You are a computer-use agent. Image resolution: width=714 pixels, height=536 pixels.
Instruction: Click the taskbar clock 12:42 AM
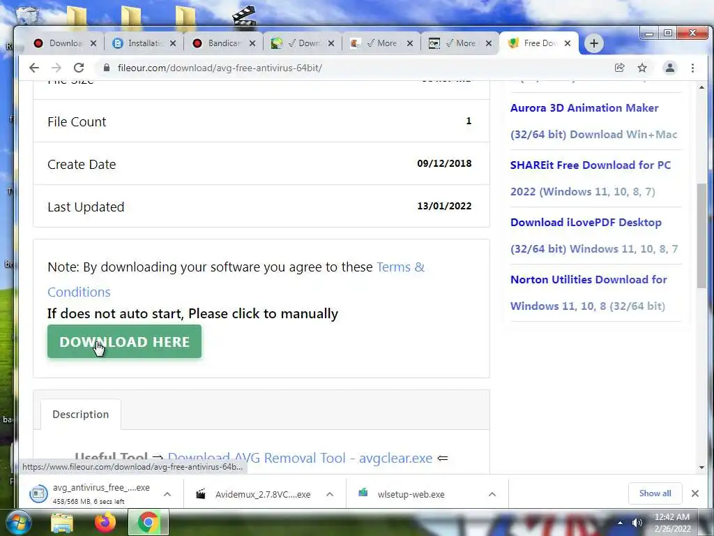[x=672, y=517]
